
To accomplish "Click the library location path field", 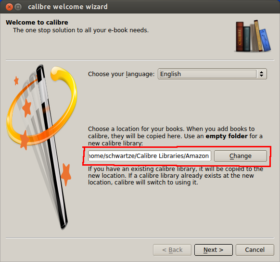I will 150,156.
